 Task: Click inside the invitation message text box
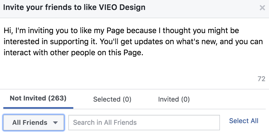pyautogui.click(x=134, y=52)
